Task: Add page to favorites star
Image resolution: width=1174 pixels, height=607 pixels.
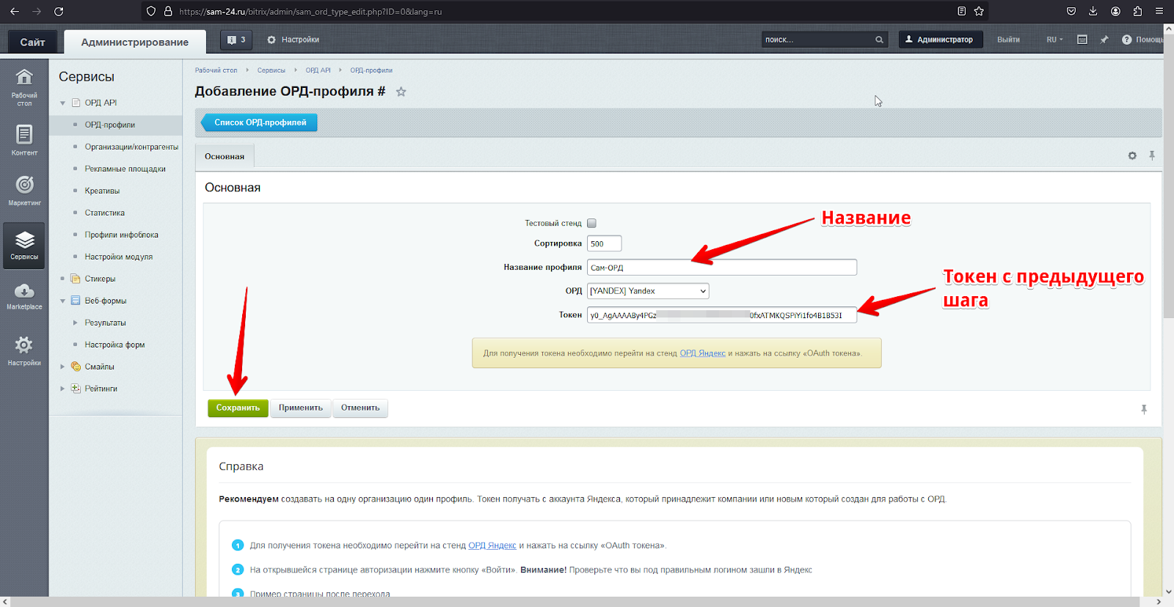Action: click(401, 92)
